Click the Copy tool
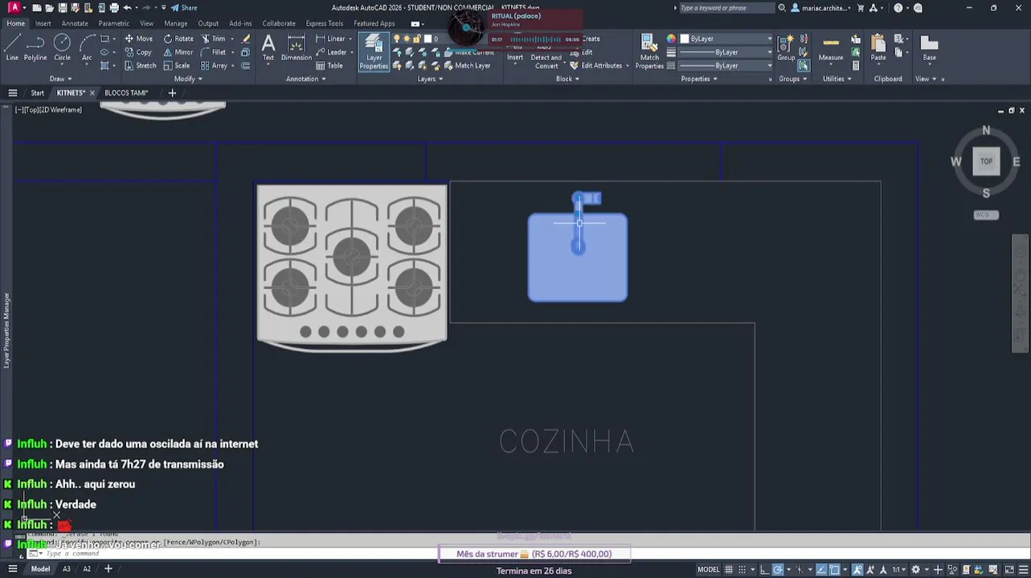The image size is (1031, 578). (x=137, y=52)
